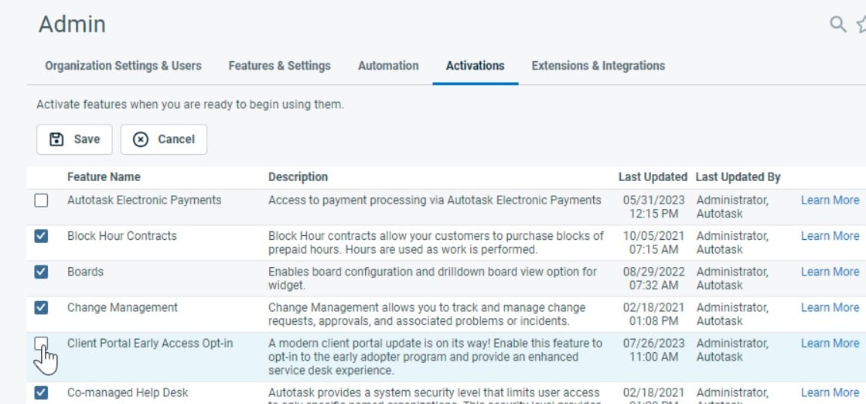Screen dimensions: 866x404
Task: Uncheck the Co-managed Help Desk checkbox
Action: click(41, 392)
